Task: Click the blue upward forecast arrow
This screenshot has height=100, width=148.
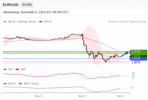Action: point(125,54)
